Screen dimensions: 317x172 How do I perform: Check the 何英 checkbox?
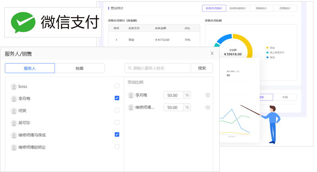(117, 110)
